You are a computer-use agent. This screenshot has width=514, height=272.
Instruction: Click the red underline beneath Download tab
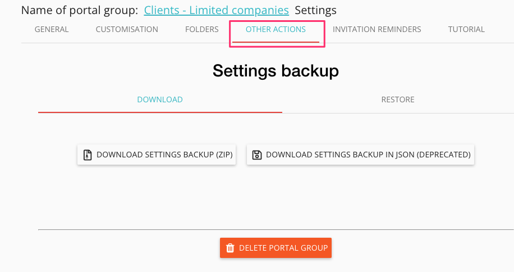click(160, 112)
